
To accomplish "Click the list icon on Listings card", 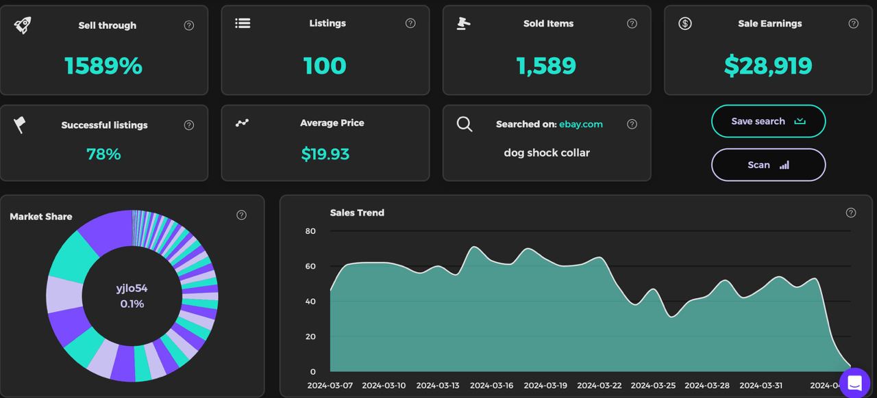I will [x=243, y=23].
